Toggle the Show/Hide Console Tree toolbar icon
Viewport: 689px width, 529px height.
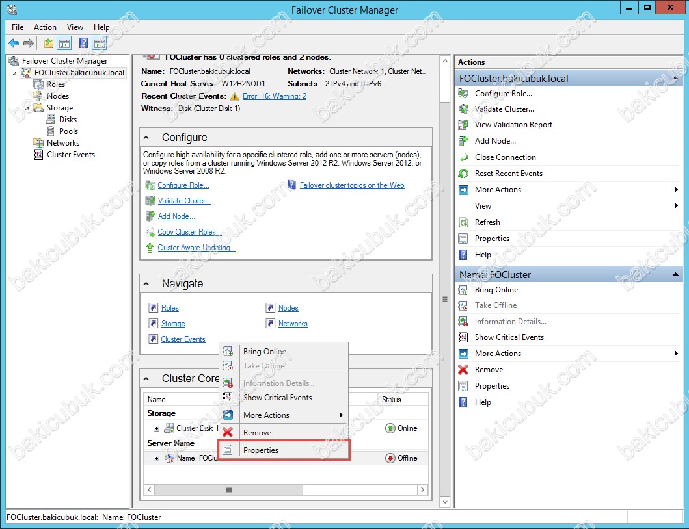click(64, 43)
